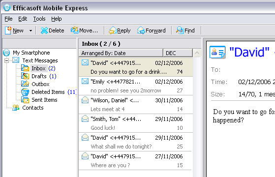Click the Contacts people icon
275x177 pixels.
(16, 108)
